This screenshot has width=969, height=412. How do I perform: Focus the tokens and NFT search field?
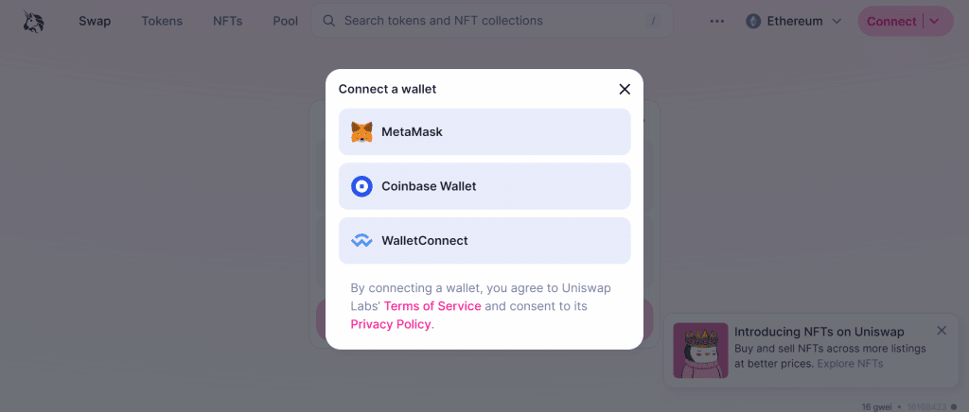pos(491,21)
